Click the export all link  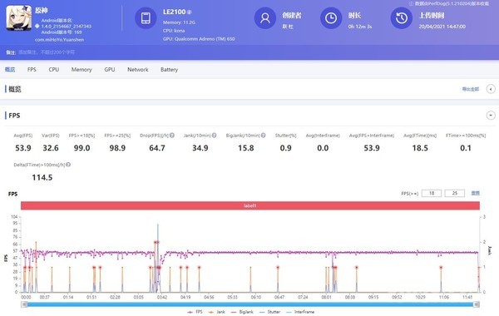tap(471, 89)
